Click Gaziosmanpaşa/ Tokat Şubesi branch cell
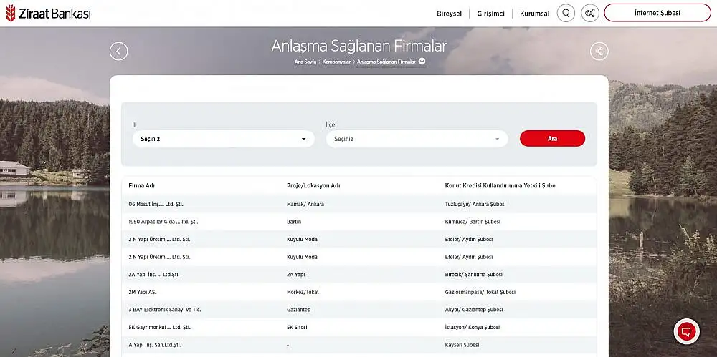Viewport: 717px width, 357px height. 480,292
